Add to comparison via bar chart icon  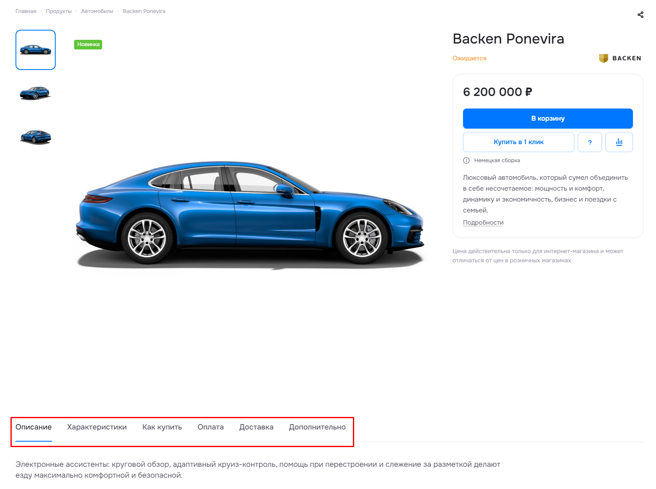click(619, 142)
